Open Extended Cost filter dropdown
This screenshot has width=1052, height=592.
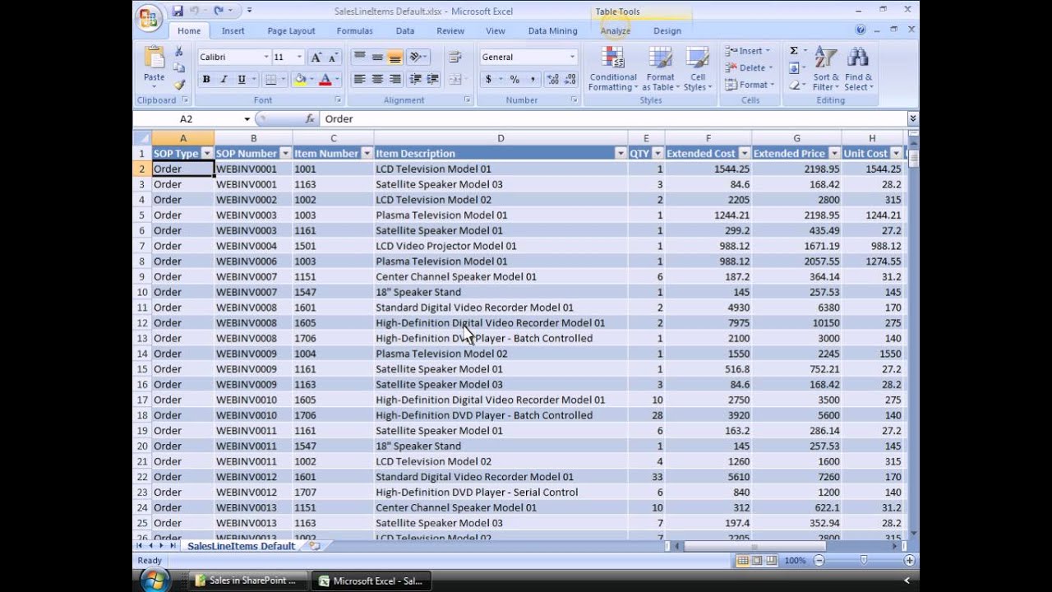(x=744, y=154)
